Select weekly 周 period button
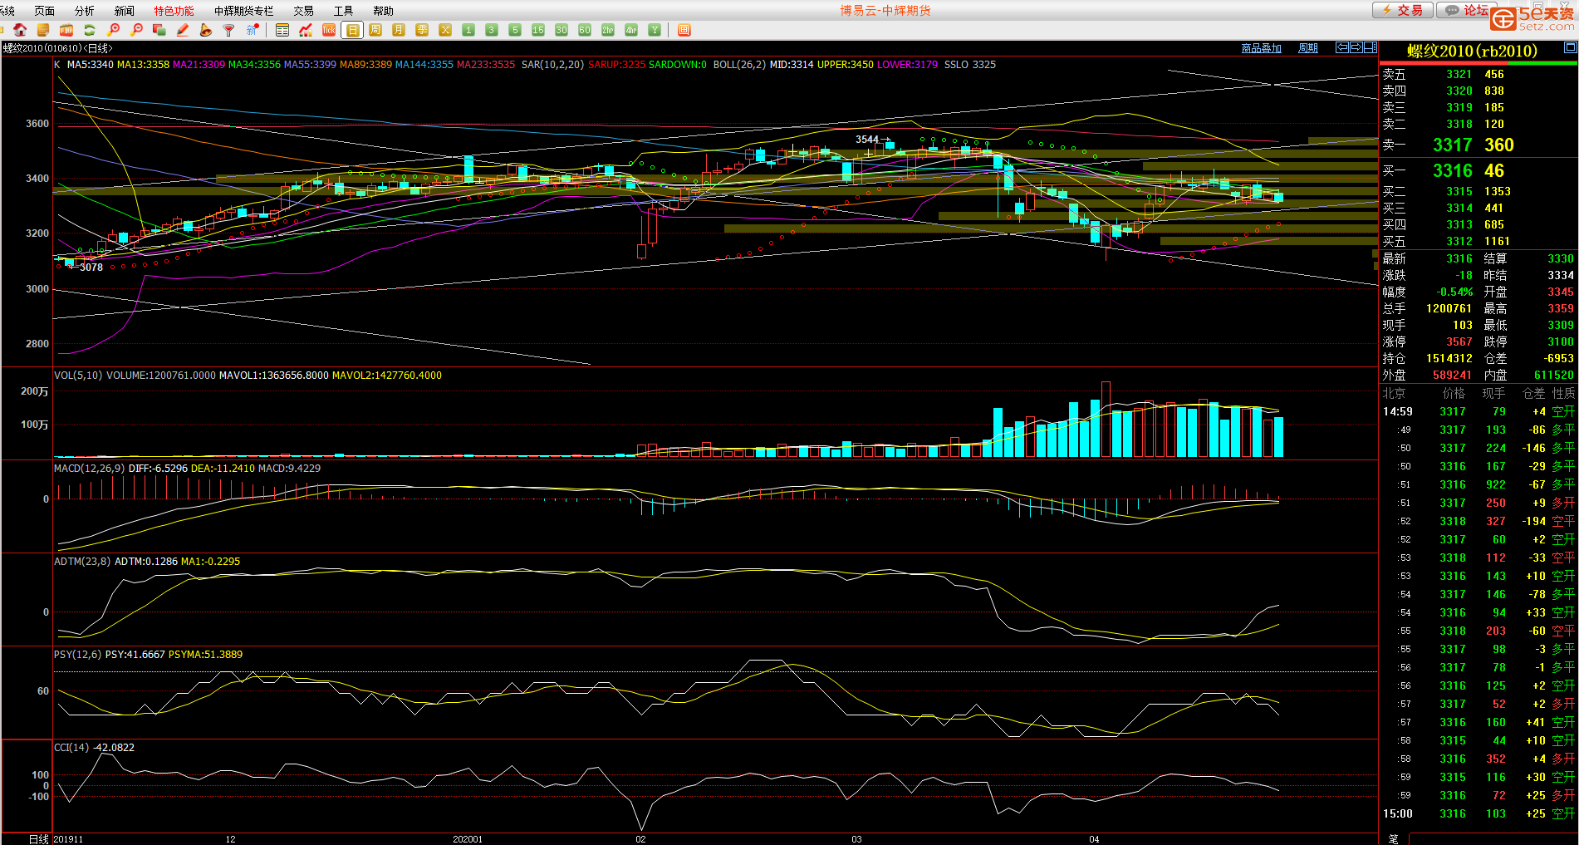The height and width of the screenshot is (845, 1579). [x=375, y=30]
